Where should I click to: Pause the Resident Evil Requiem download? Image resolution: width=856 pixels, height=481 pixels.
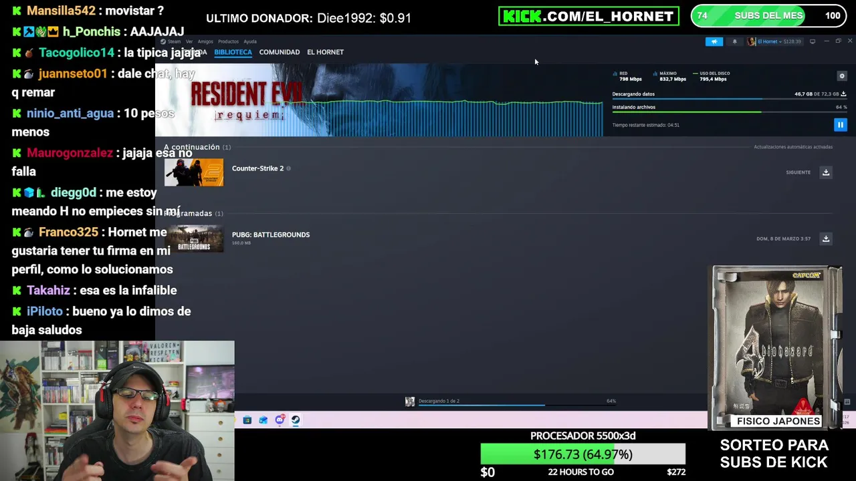(x=840, y=125)
